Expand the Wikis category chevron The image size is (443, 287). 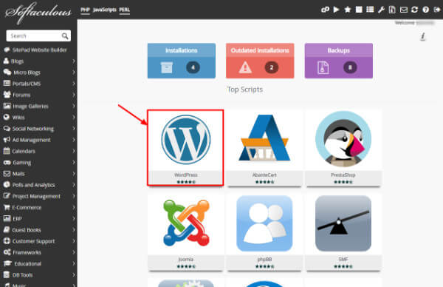pyautogui.click(x=74, y=117)
